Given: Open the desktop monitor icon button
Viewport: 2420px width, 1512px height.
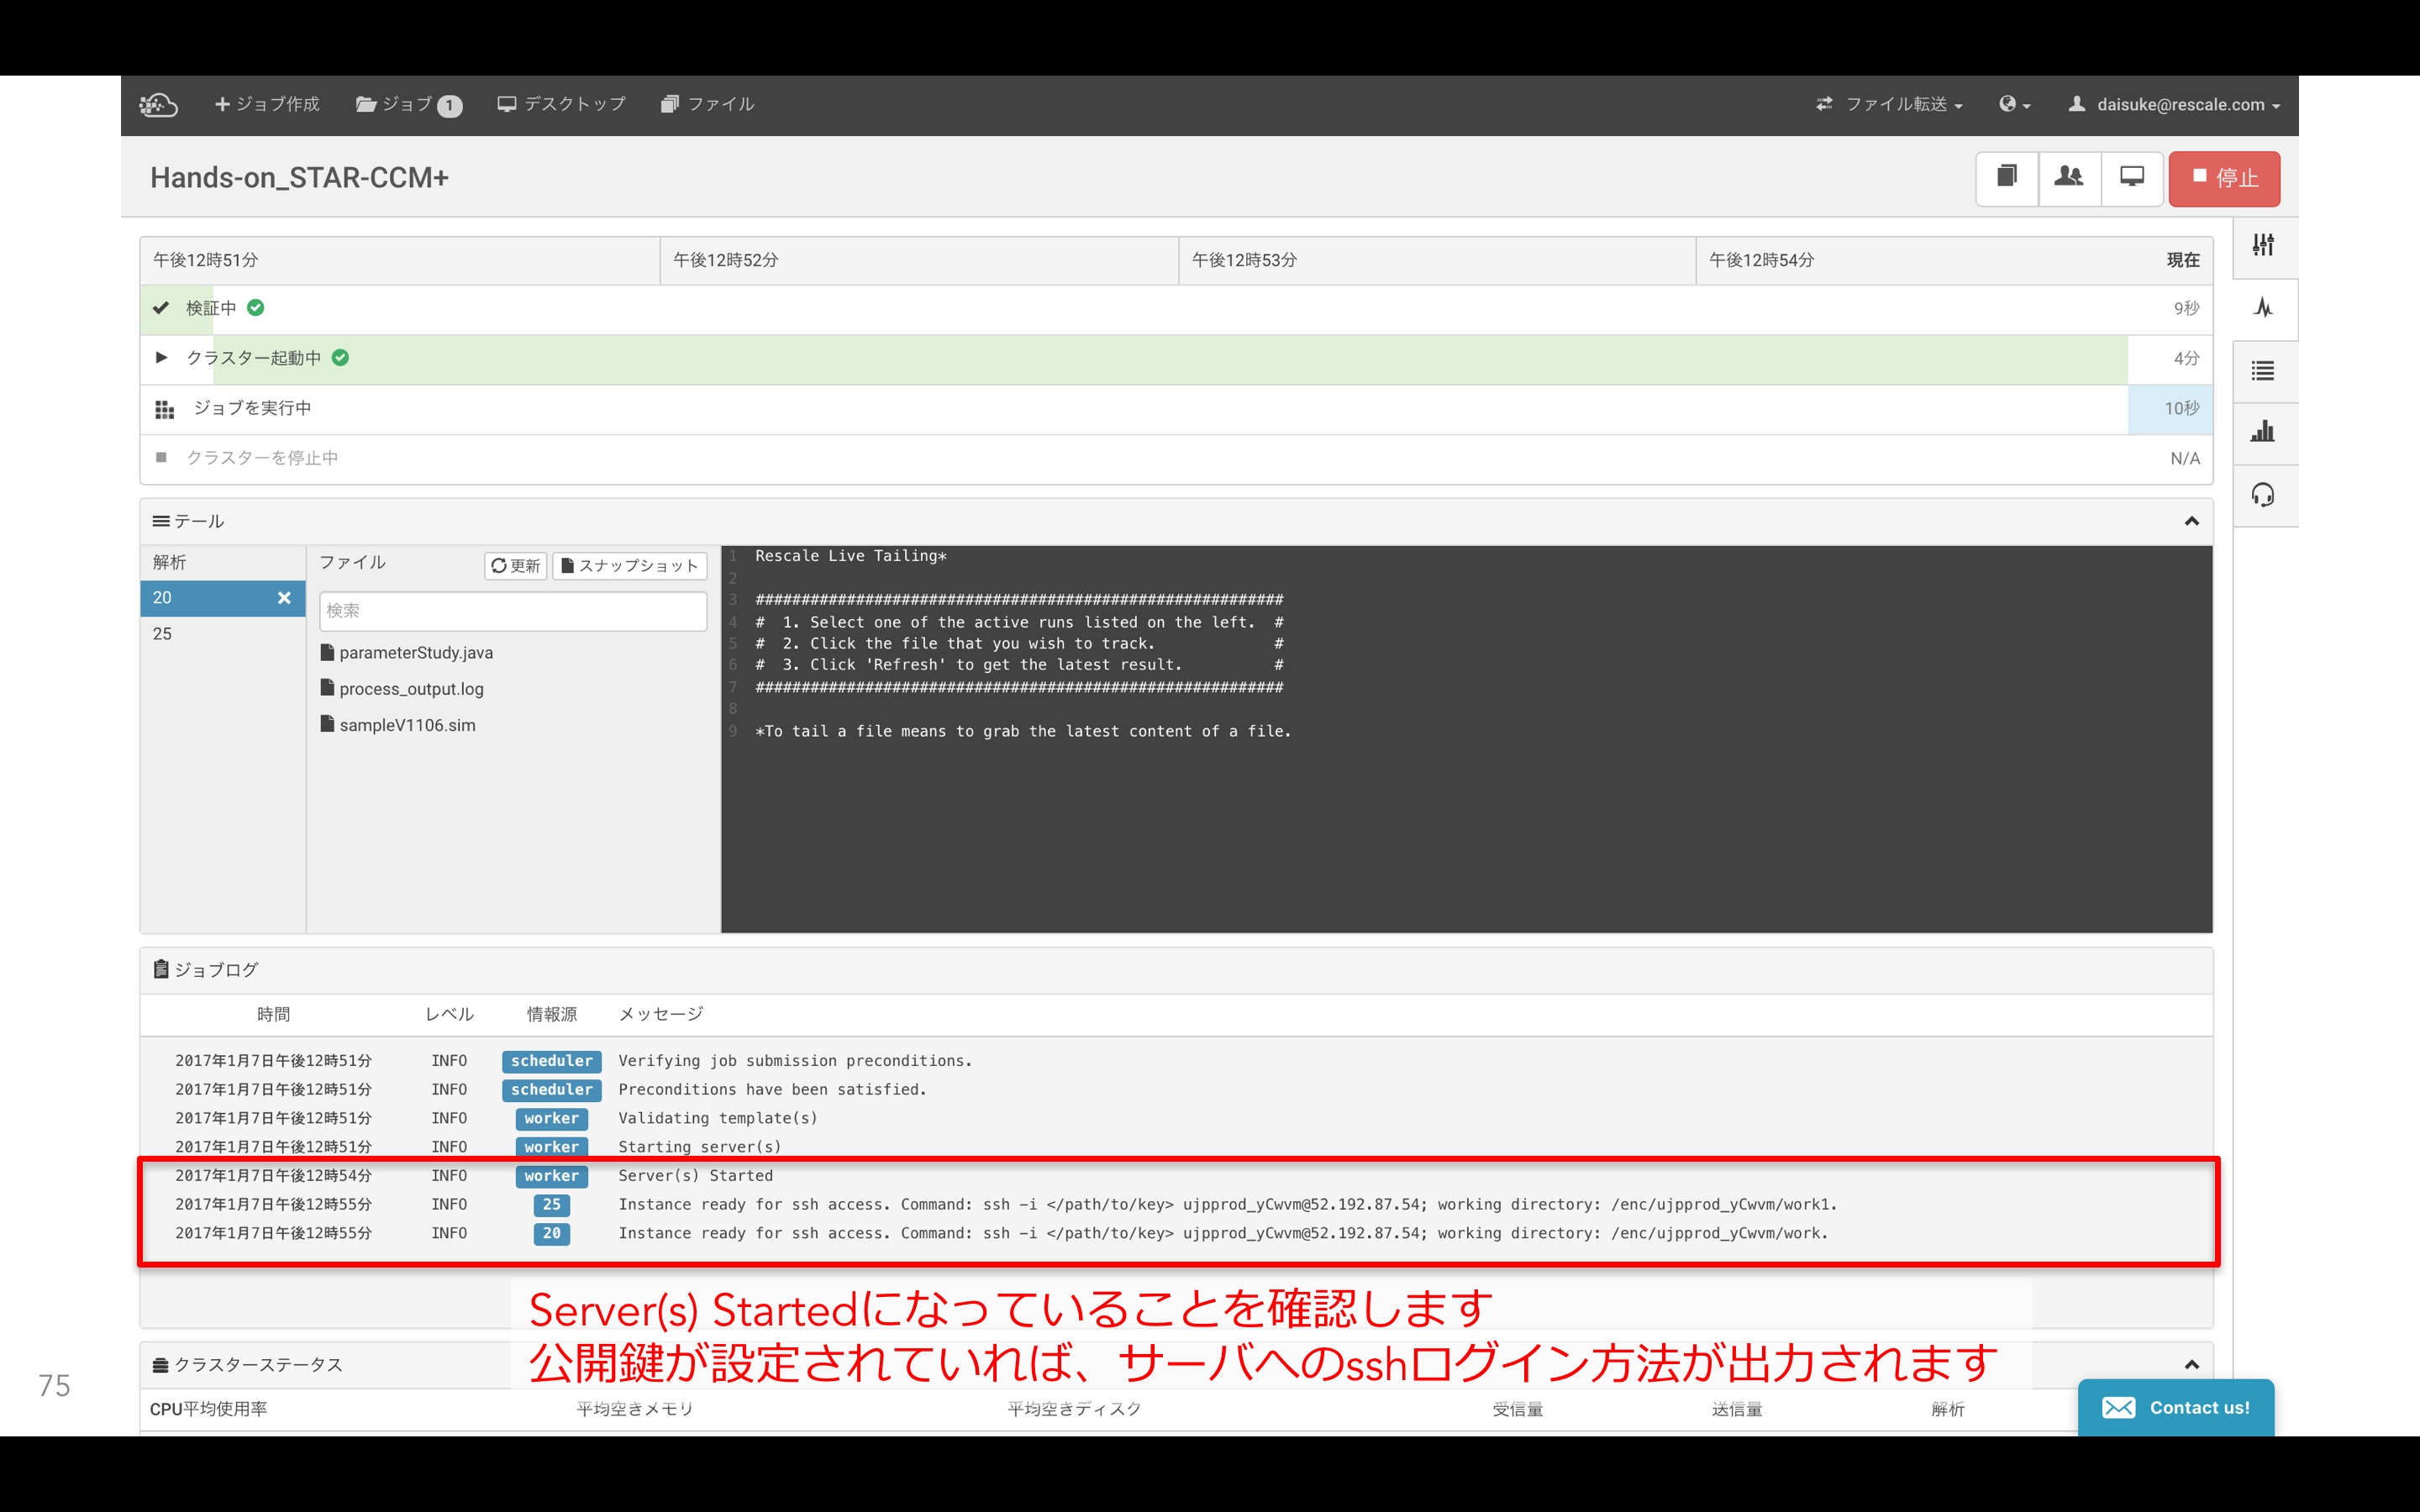Looking at the screenshot, I should pos(2132,178).
